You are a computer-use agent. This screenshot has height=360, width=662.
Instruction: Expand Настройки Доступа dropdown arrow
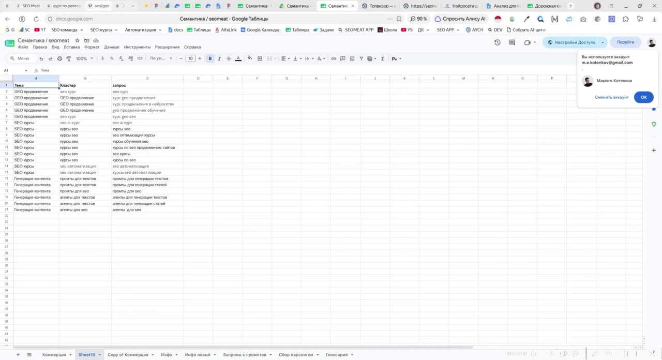tap(603, 42)
